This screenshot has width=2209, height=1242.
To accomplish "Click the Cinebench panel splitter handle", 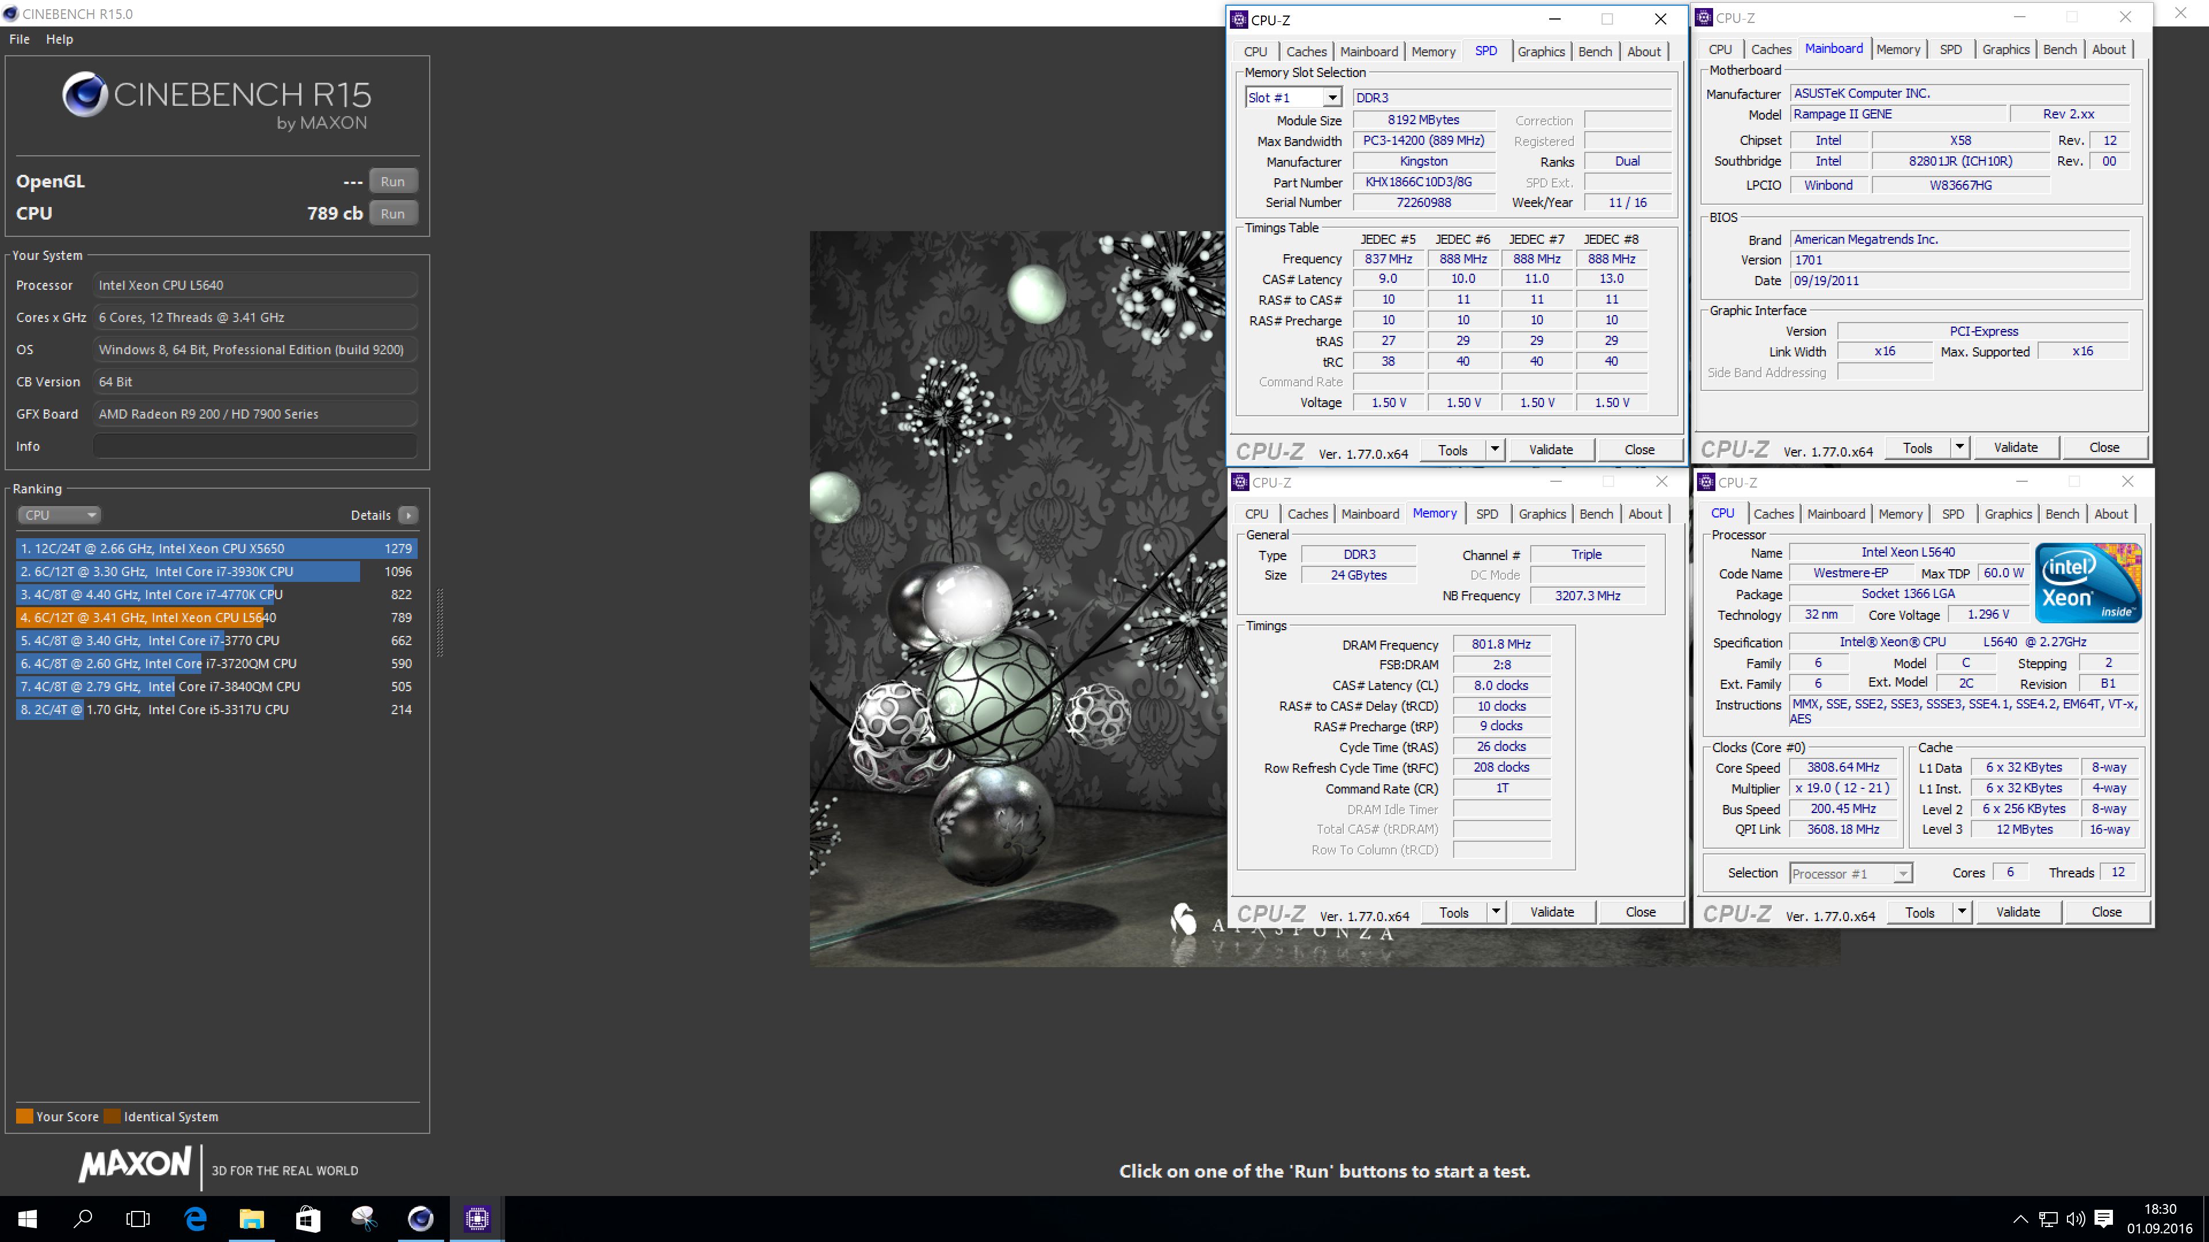I will click(440, 622).
